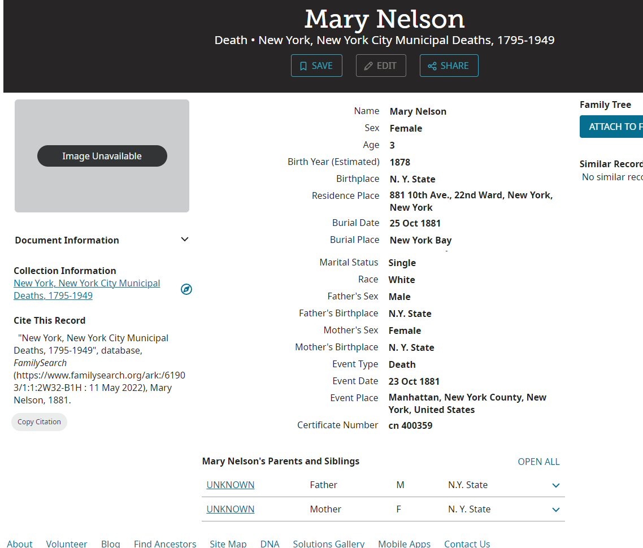Open the Site Map footer link
The width and height of the screenshot is (643, 548).
point(228,543)
